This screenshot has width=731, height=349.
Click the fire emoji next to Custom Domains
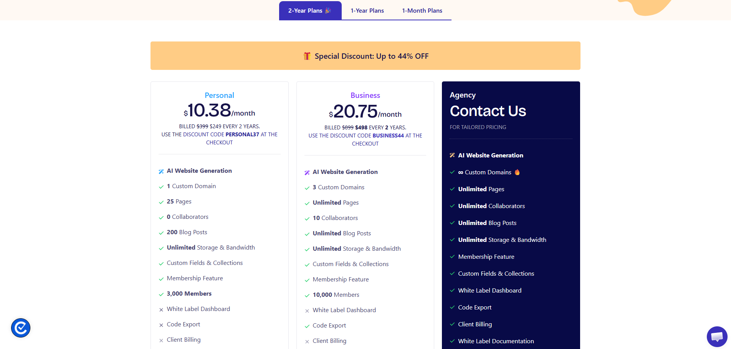(517, 172)
